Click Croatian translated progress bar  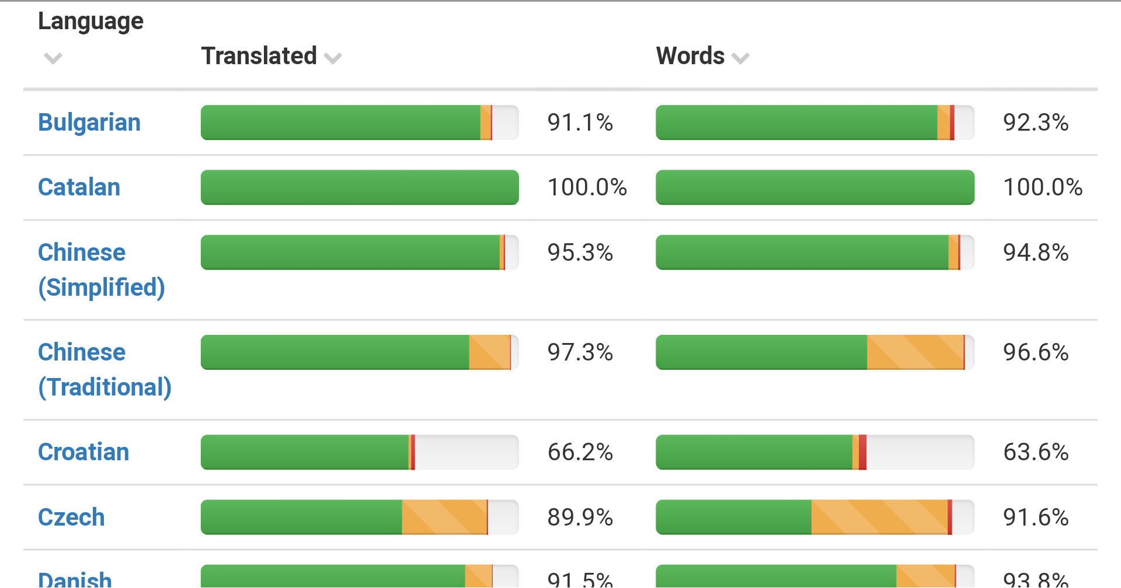[x=359, y=452]
